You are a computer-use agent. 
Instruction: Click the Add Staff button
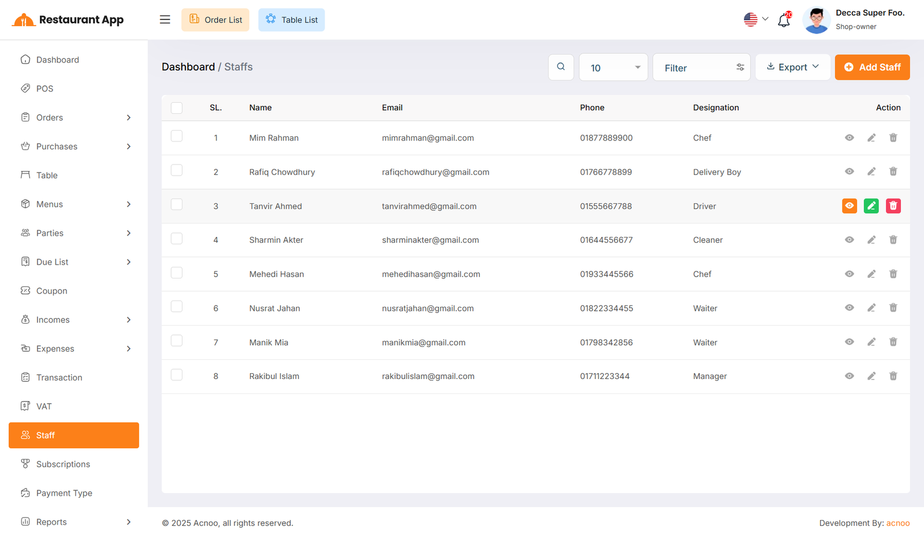(x=872, y=67)
